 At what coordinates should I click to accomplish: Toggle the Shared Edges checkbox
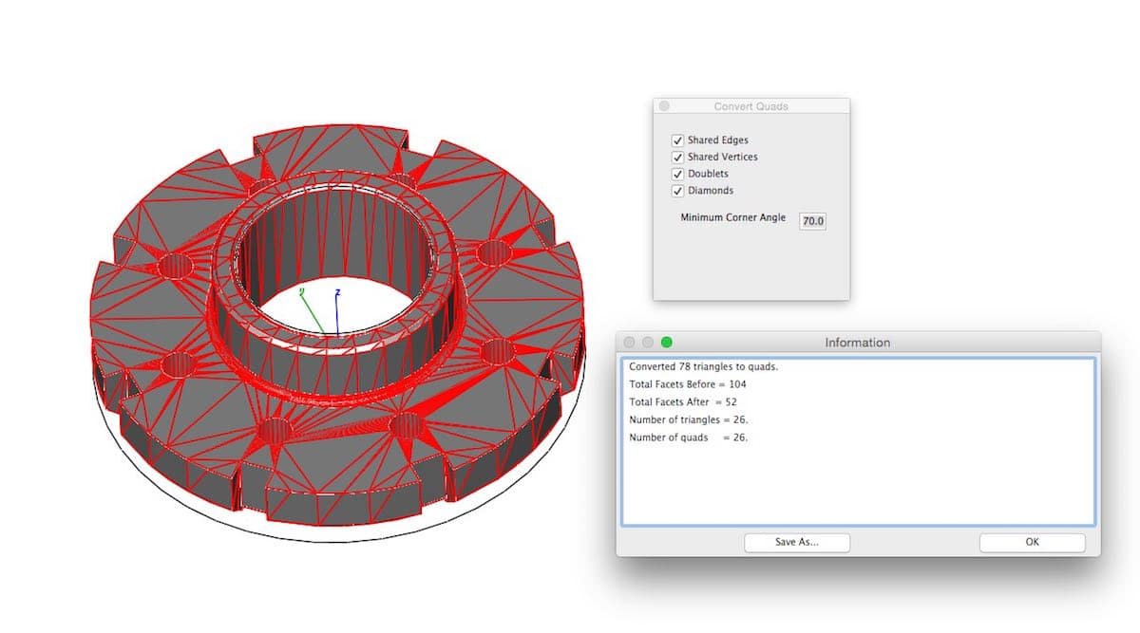point(678,140)
